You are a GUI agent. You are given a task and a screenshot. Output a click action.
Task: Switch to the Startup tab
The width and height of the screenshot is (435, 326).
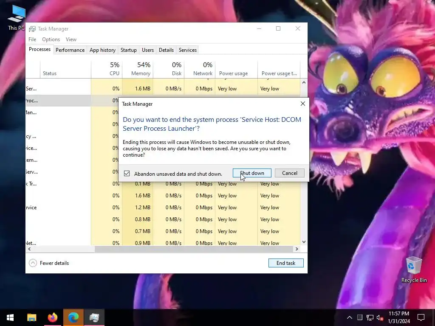128,50
